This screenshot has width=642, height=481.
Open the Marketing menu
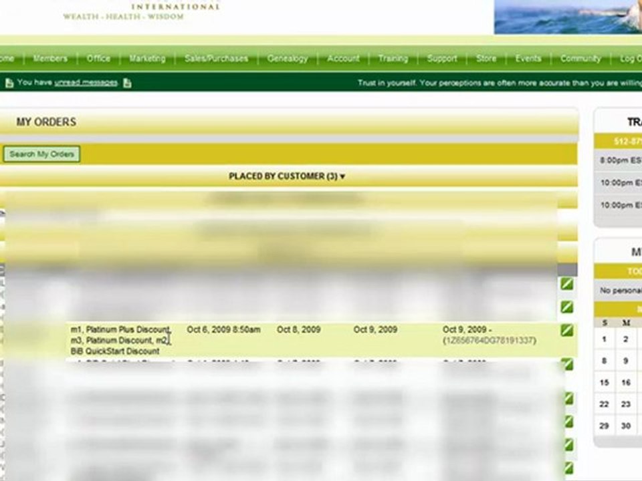click(147, 59)
